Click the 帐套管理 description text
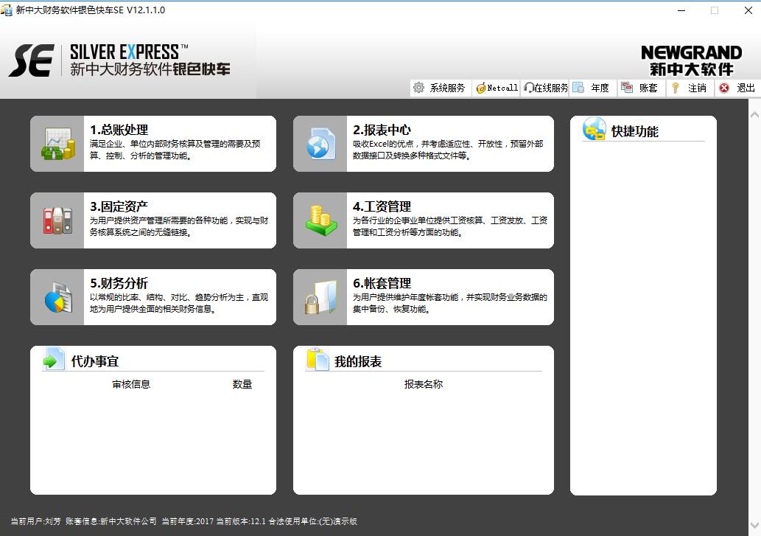Screen dimensions: 761x536 click(450, 303)
